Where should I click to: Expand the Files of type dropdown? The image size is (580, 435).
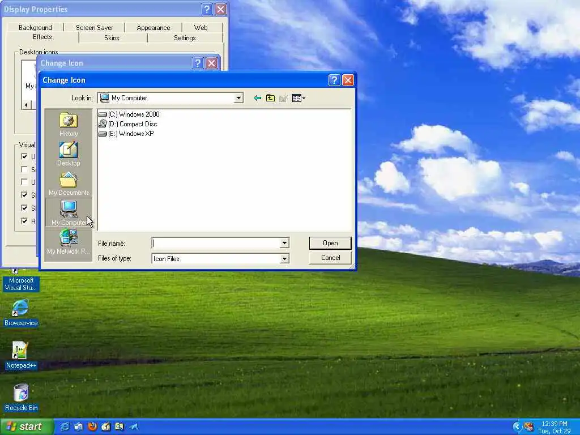tap(284, 258)
